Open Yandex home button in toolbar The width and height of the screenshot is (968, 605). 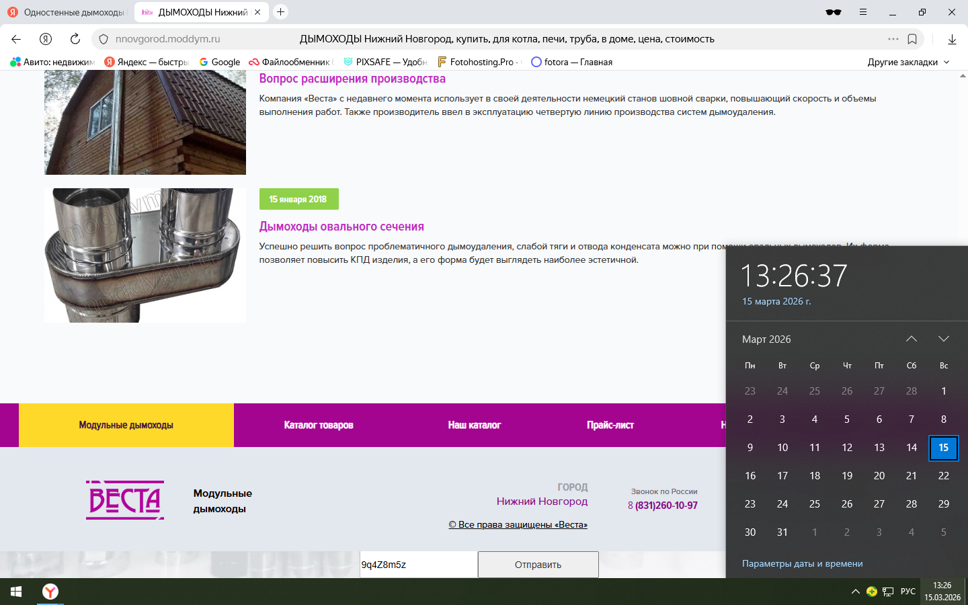pos(46,39)
